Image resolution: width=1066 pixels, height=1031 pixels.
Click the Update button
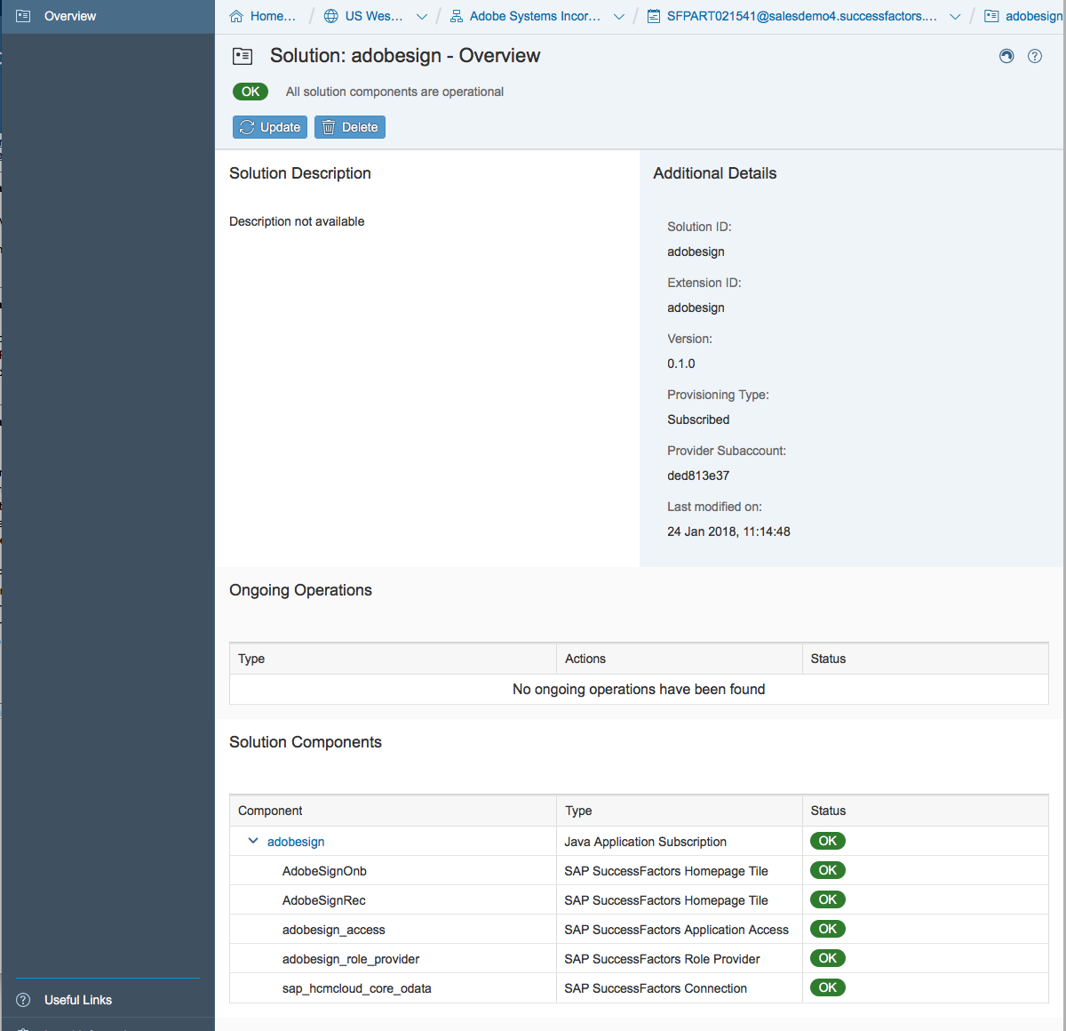270,127
